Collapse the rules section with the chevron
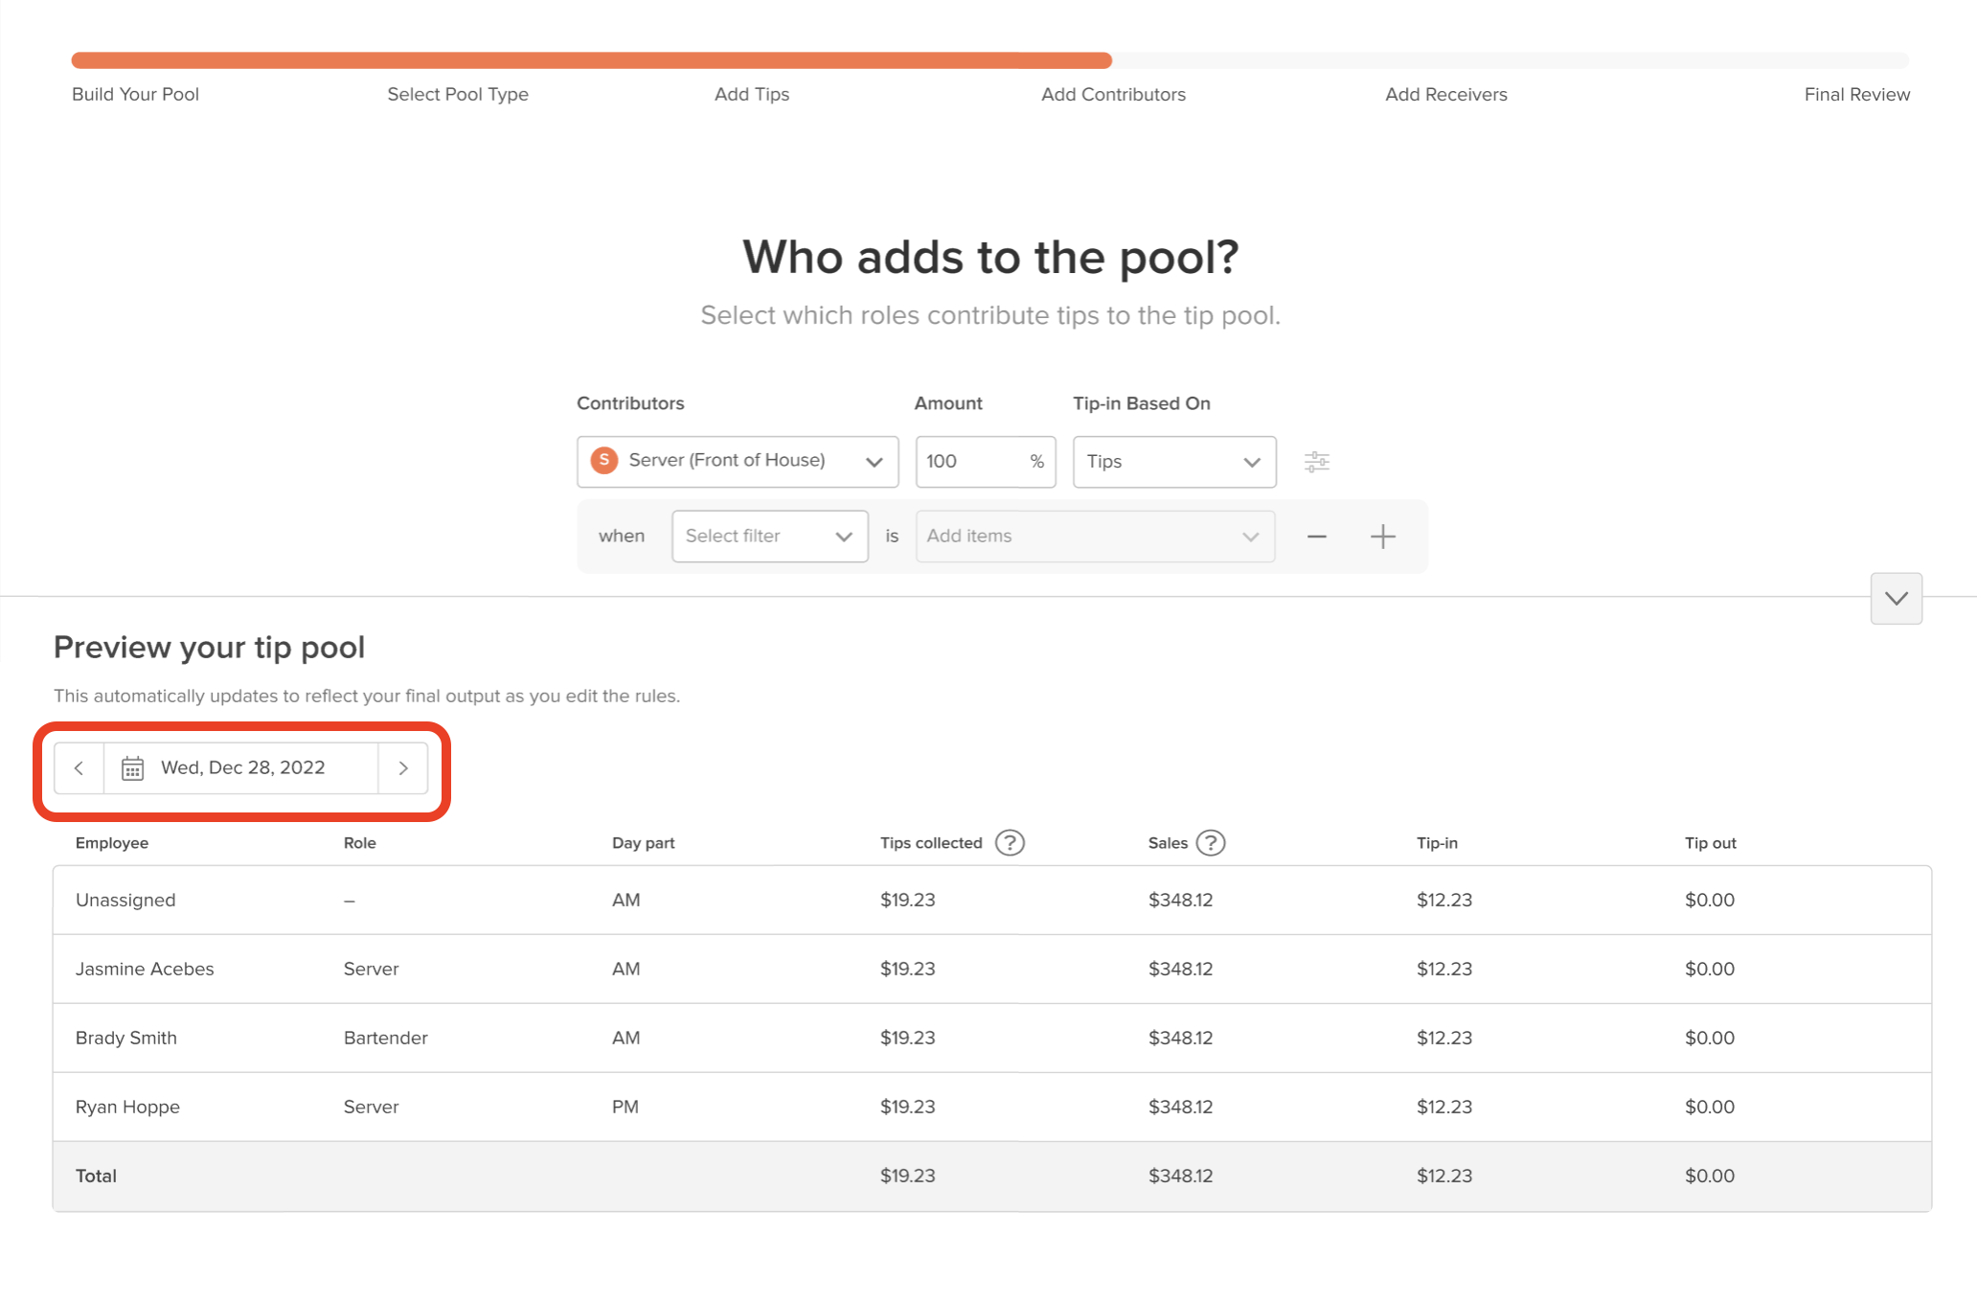The image size is (1977, 1303). click(x=1895, y=599)
